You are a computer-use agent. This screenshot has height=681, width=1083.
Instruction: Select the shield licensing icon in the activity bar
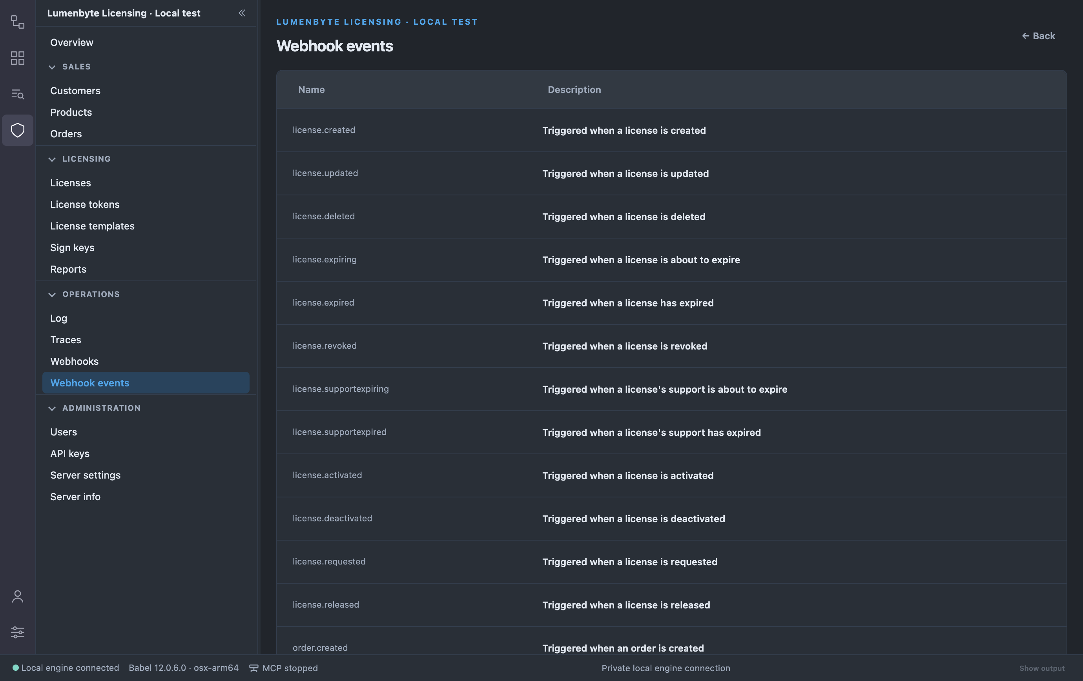[18, 130]
